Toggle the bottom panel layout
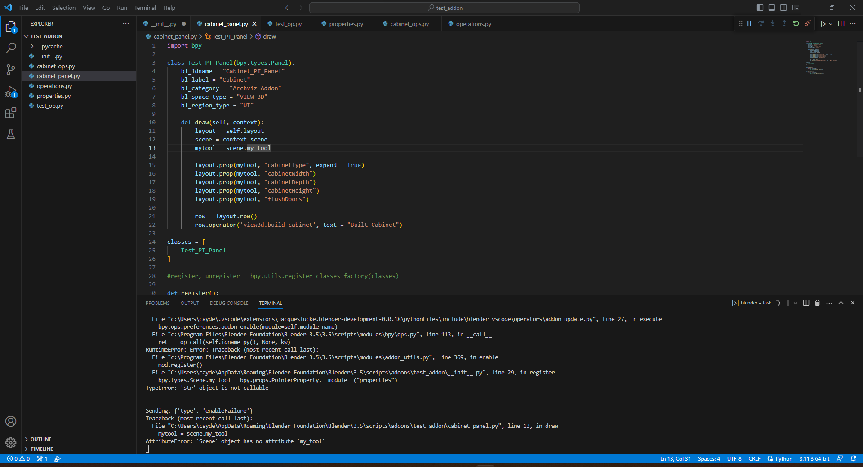 (772, 8)
